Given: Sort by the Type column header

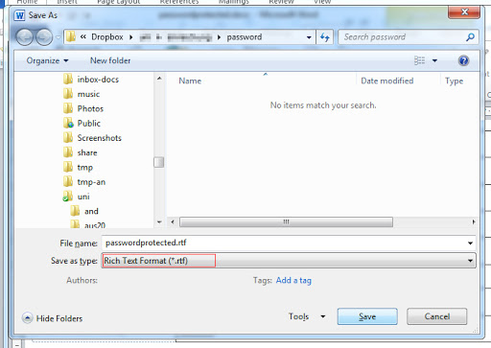Looking at the screenshot, I should point(454,81).
